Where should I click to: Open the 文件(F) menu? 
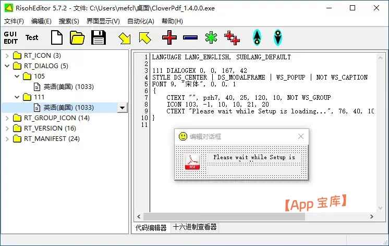tap(14, 21)
